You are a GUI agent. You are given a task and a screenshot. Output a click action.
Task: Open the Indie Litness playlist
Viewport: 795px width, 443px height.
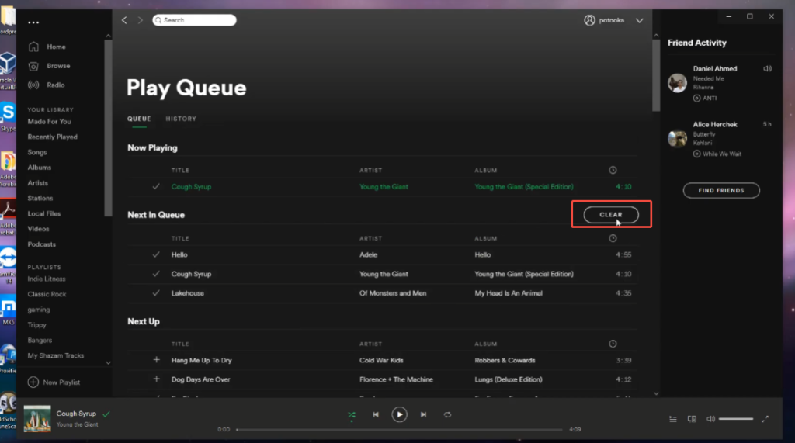(46, 279)
